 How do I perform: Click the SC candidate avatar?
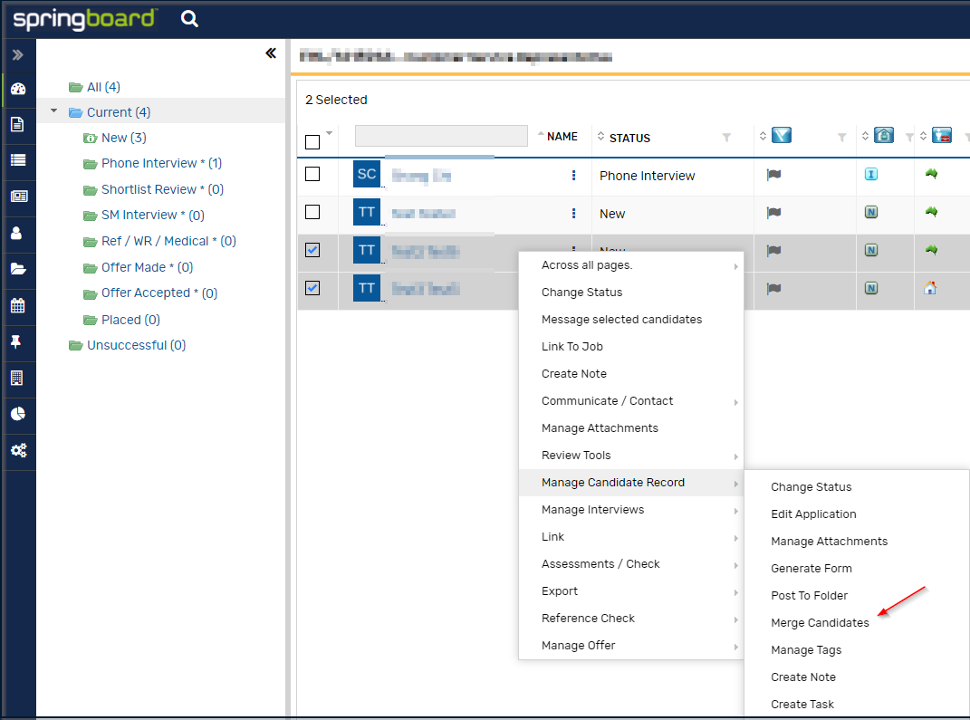[x=366, y=175]
